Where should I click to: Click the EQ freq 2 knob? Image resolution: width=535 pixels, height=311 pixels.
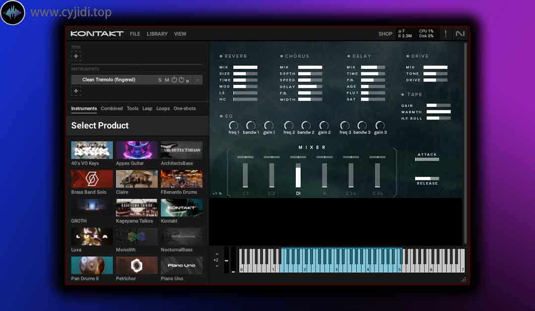pyautogui.click(x=289, y=125)
